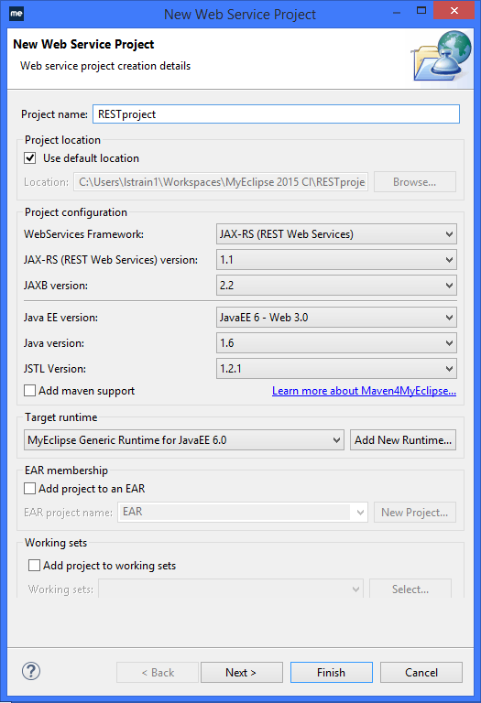Uncheck Use default location
Screen dimensions: 481x703
coord(30,158)
